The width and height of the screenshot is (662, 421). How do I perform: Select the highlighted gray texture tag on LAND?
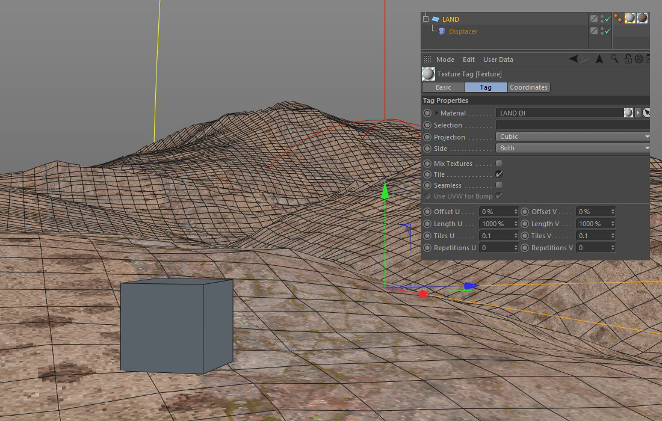(630, 19)
